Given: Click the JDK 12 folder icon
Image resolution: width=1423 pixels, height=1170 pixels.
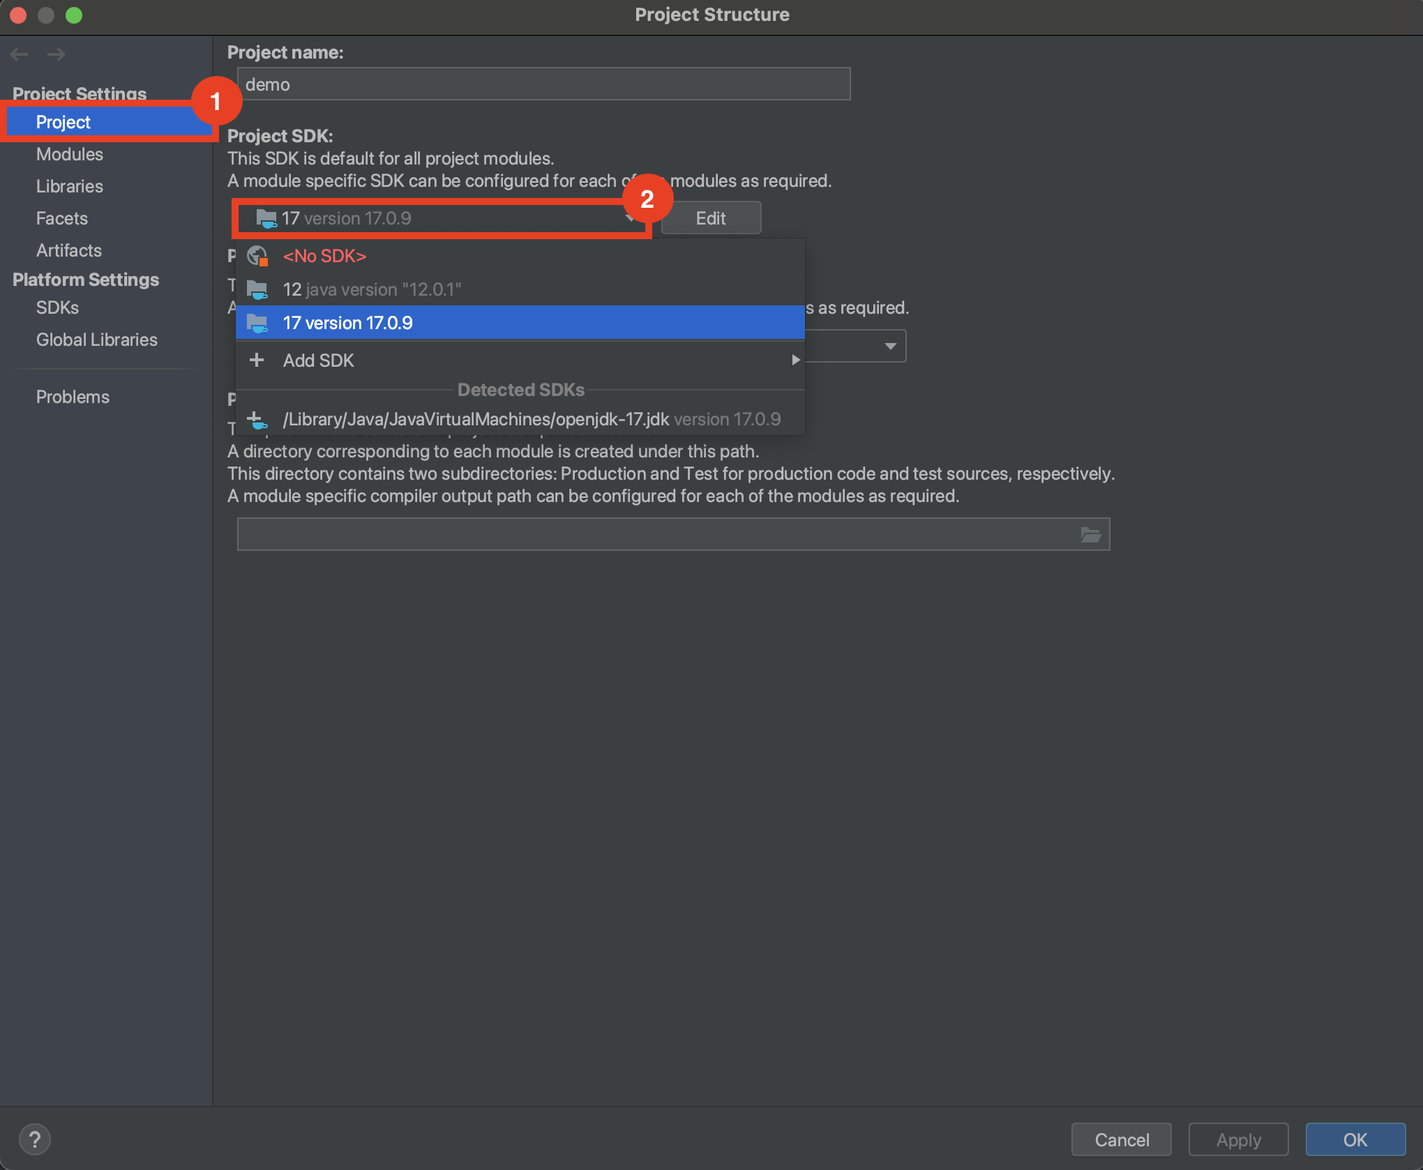Looking at the screenshot, I should click(257, 289).
